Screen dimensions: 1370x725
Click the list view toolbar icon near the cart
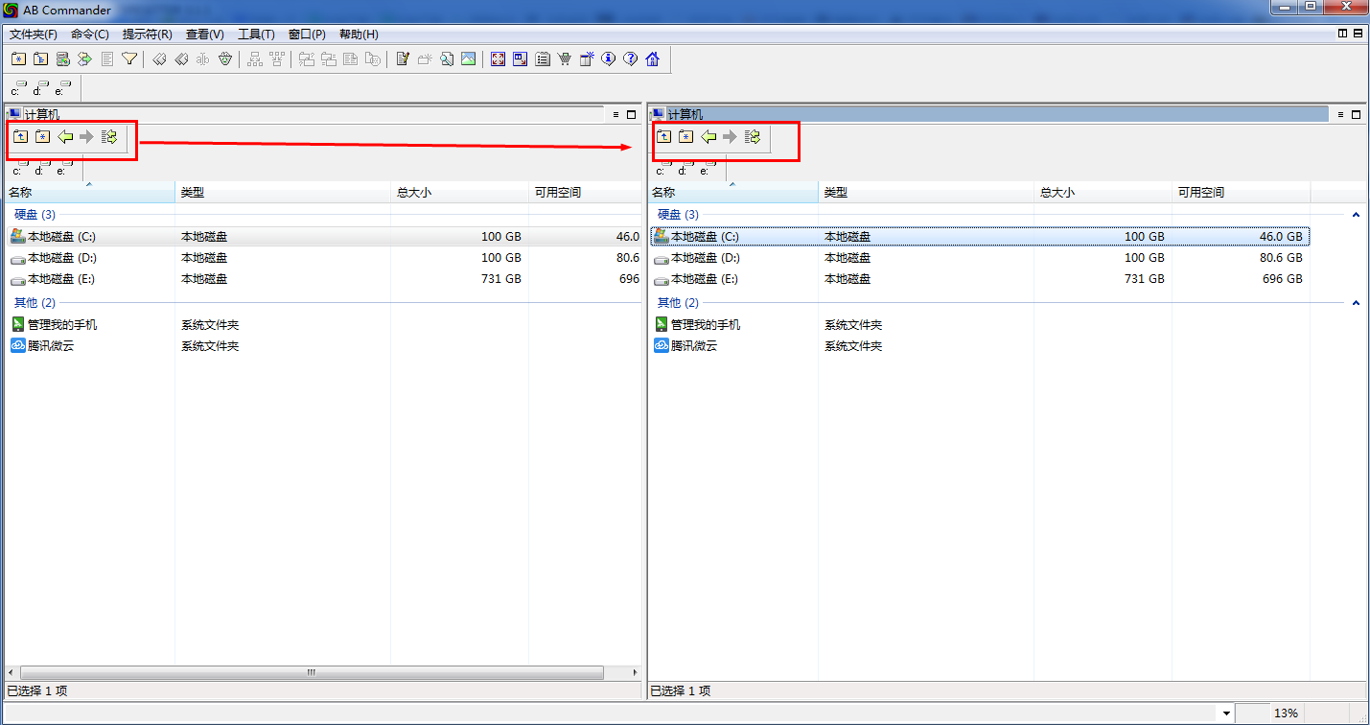pyautogui.click(x=543, y=58)
